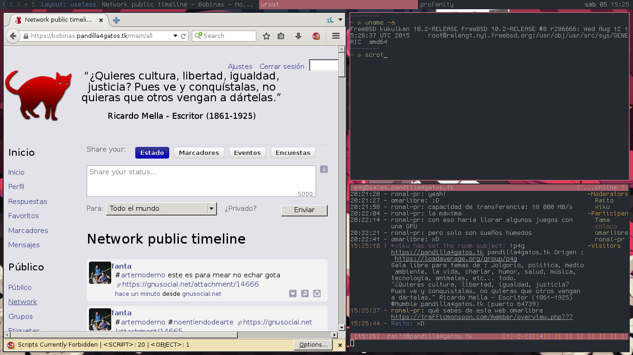Close the Network public timeline tab
The width and height of the screenshot is (633, 355).
(x=101, y=20)
